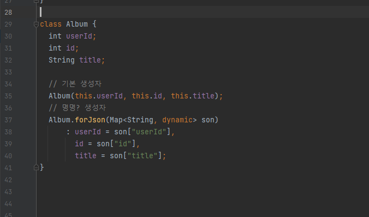Click the "title" string literal

click(x=142, y=156)
